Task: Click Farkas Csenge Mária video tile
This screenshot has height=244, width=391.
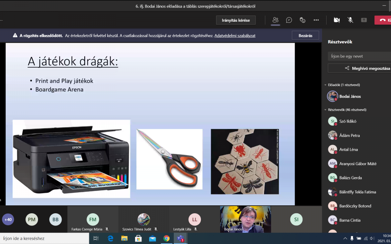Action: coord(93,219)
